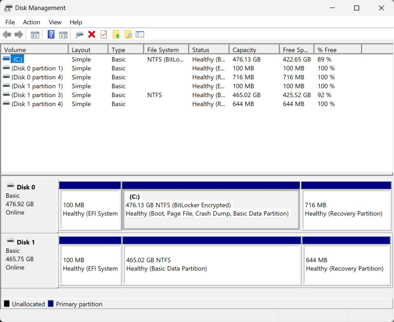Screen dimensions: 394x322
Task: Click the folder with magnifier icon
Action: tap(128, 35)
